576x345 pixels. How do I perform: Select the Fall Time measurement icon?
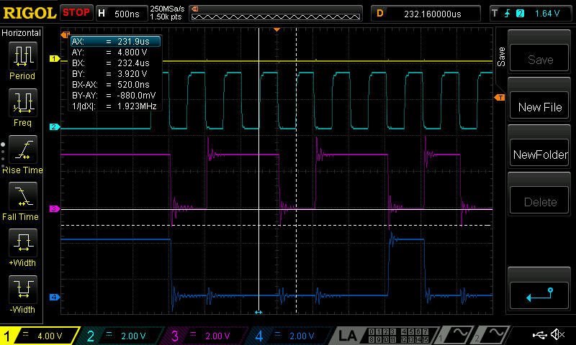pos(23,196)
